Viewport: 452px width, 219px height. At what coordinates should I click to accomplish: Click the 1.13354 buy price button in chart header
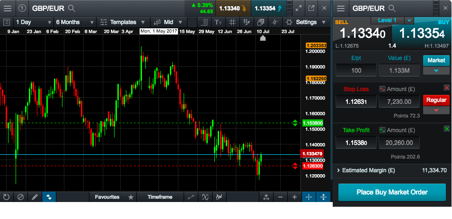click(268, 8)
